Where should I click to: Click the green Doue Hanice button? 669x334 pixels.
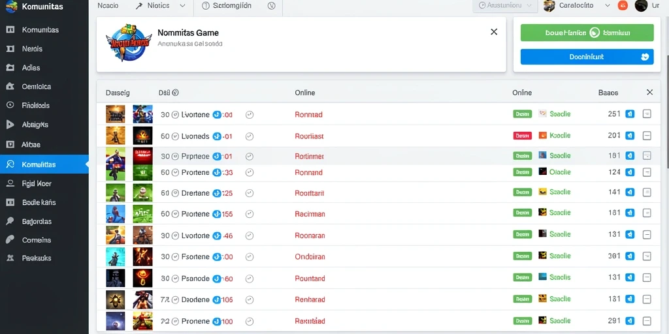[x=587, y=33]
